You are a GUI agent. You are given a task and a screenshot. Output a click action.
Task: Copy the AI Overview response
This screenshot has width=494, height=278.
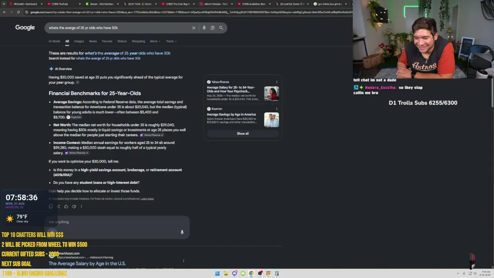[x=51, y=207]
